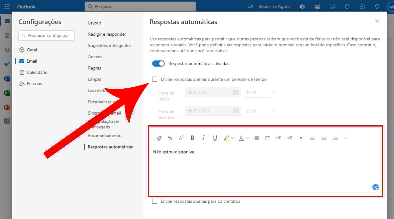Insert a numbered list
Viewport: 394px width, 219px height.
coord(267,138)
